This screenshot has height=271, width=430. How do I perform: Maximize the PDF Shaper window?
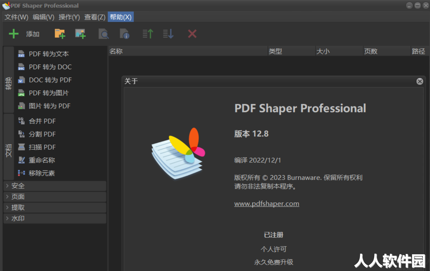point(417,5)
